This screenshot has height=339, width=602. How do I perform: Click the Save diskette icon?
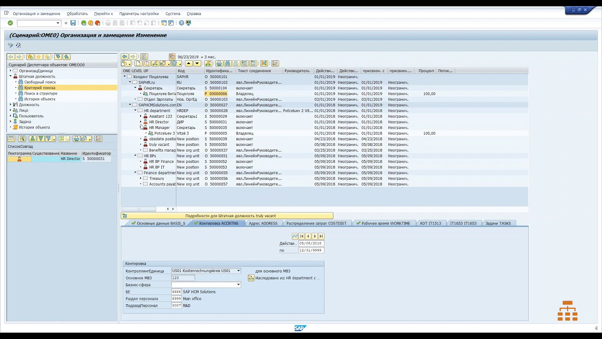point(73,23)
